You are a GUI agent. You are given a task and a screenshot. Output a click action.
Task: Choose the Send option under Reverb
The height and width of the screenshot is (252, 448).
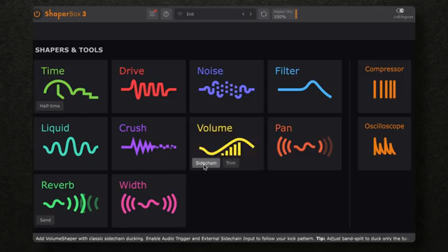45,220
